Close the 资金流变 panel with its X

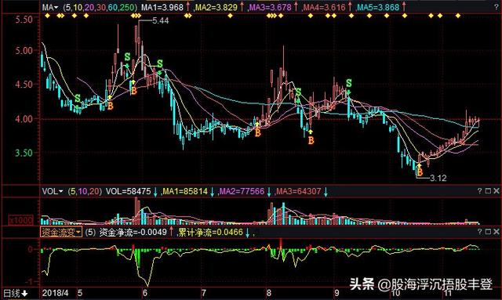click(x=497, y=232)
